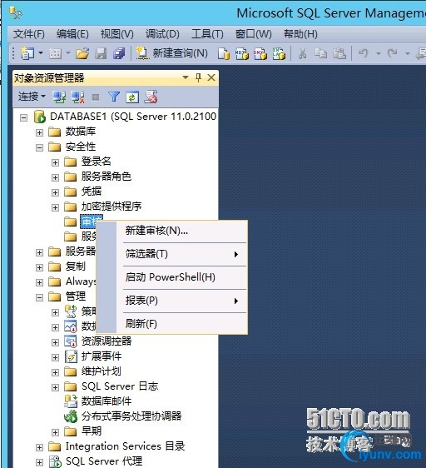Click the Save All icon
Image resolution: width=426 pixels, height=468 pixels.
tap(119, 54)
